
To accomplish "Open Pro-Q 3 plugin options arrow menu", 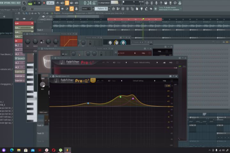I will click(50, 76).
